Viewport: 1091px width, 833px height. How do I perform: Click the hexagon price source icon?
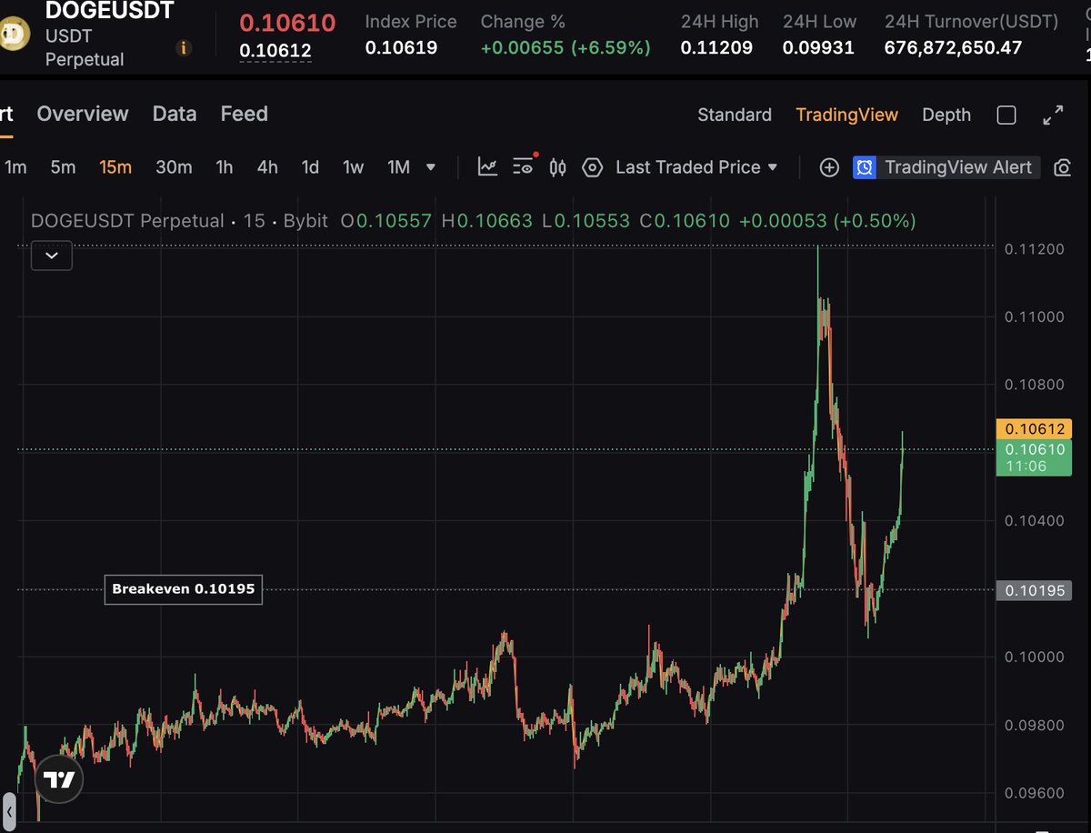[592, 167]
